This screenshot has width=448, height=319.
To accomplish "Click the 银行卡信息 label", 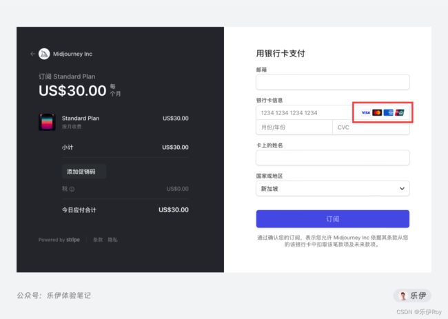I will point(269,100).
